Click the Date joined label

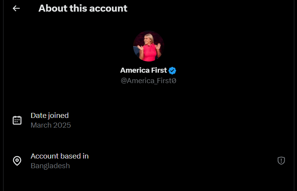coord(50,115)
